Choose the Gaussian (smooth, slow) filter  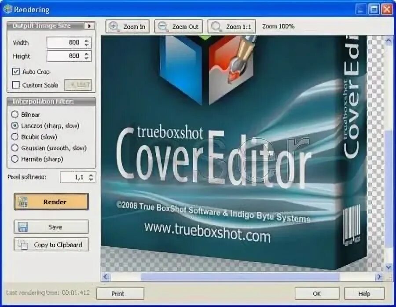coord(15,148)
